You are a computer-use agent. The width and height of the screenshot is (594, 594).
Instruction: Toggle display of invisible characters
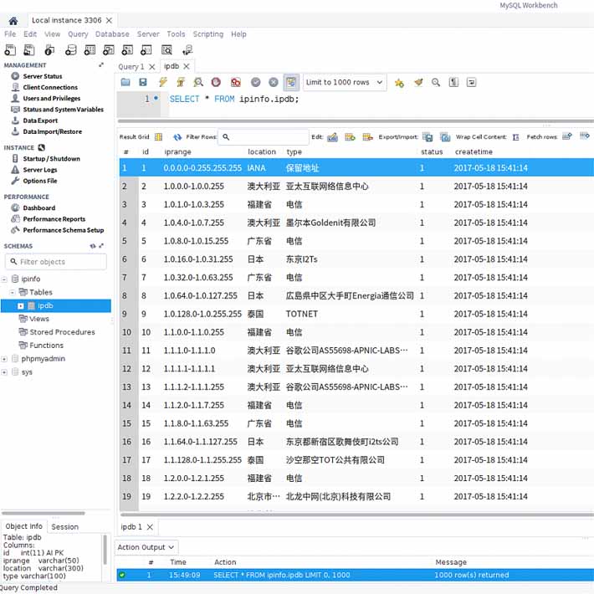point(453,82)
